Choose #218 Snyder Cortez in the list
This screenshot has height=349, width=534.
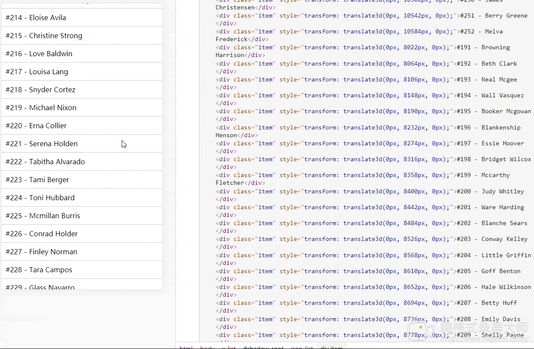[x=82, y=90]
